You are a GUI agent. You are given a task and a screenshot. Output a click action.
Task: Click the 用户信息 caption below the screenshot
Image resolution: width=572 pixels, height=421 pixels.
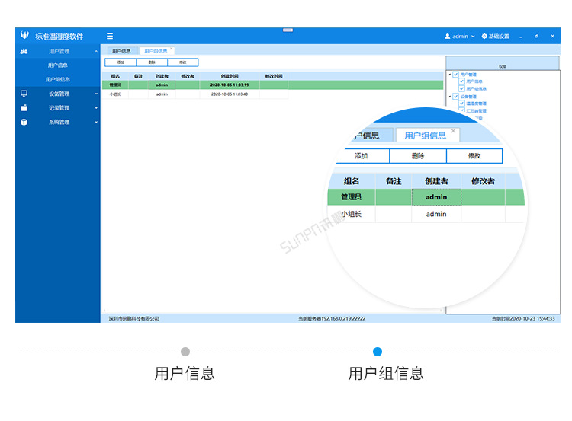185,374
